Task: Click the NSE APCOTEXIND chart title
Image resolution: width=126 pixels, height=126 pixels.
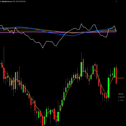Action: (x=19, y=2)
